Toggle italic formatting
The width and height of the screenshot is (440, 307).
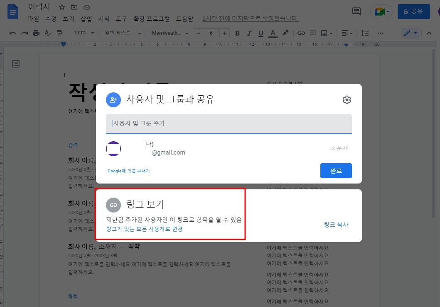coord(249,33)
